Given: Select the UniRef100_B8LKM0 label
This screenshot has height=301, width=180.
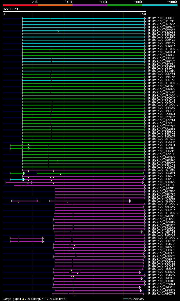Looking at the screenshot, I should 161,207.
